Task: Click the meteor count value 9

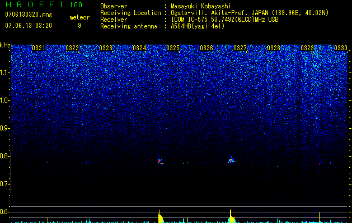Action: point(79,26)
